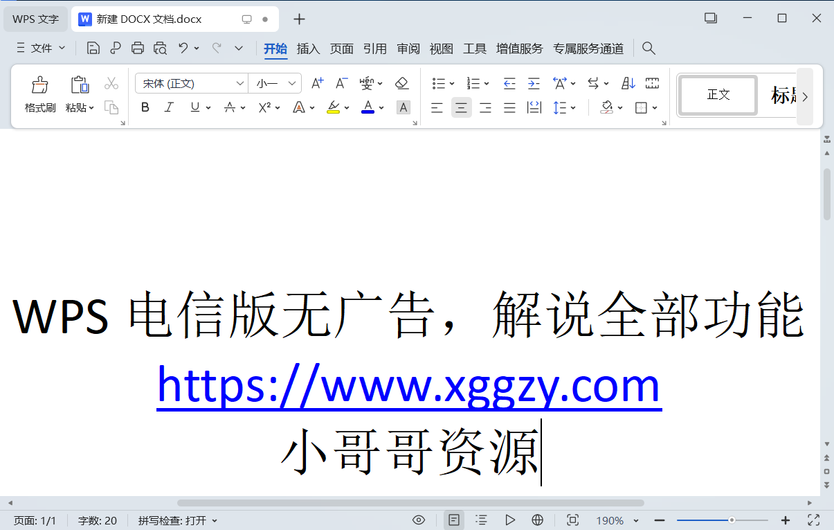The image size is (834, 530).
Task: Click the zoom slider handle
Action: point(732,520)
